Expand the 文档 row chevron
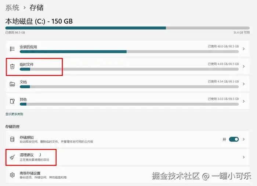 click(243, 84)
